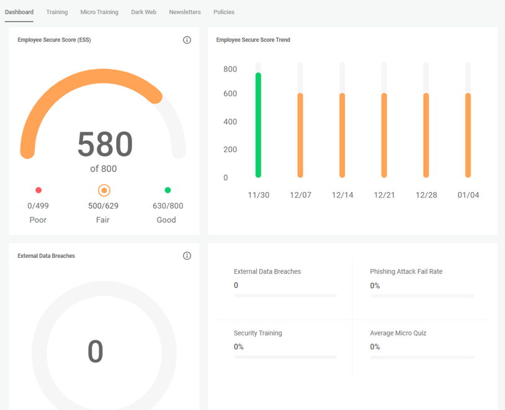
Task: Click the 'Average Micro Quiz' stat label
Action: click(398, 333)
